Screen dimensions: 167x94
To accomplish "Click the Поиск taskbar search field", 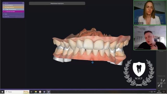I will 17,92.
